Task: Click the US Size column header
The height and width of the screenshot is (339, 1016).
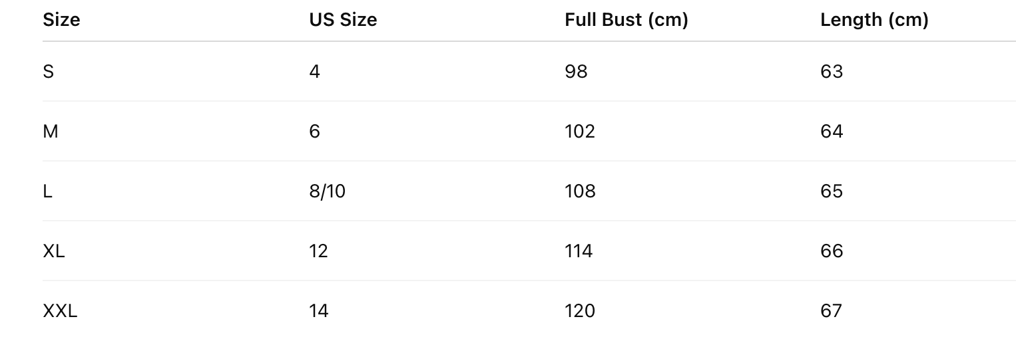Action: (x=343, y=20)
